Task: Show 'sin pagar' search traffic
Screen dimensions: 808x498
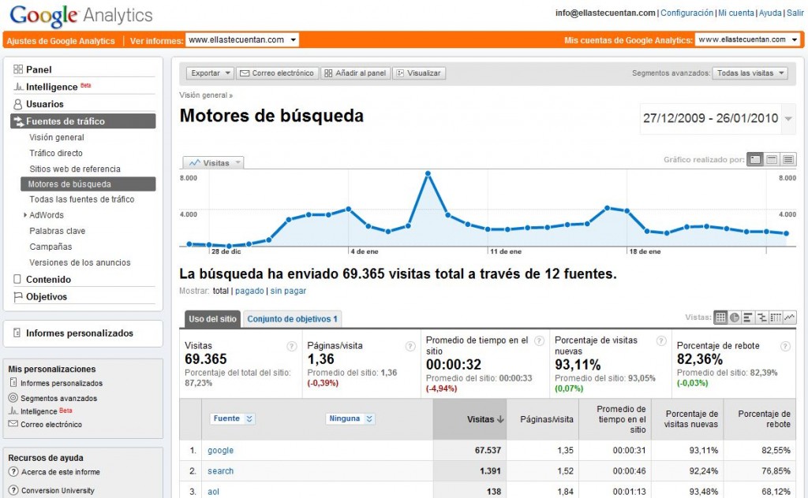Action: 288,291
